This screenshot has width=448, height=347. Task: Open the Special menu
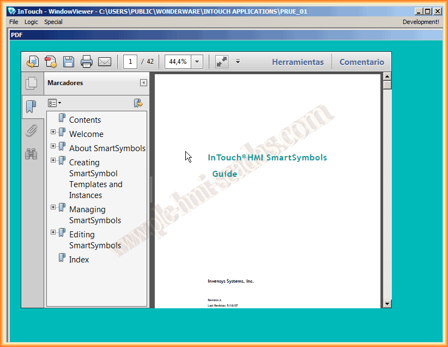click(53, 22)
